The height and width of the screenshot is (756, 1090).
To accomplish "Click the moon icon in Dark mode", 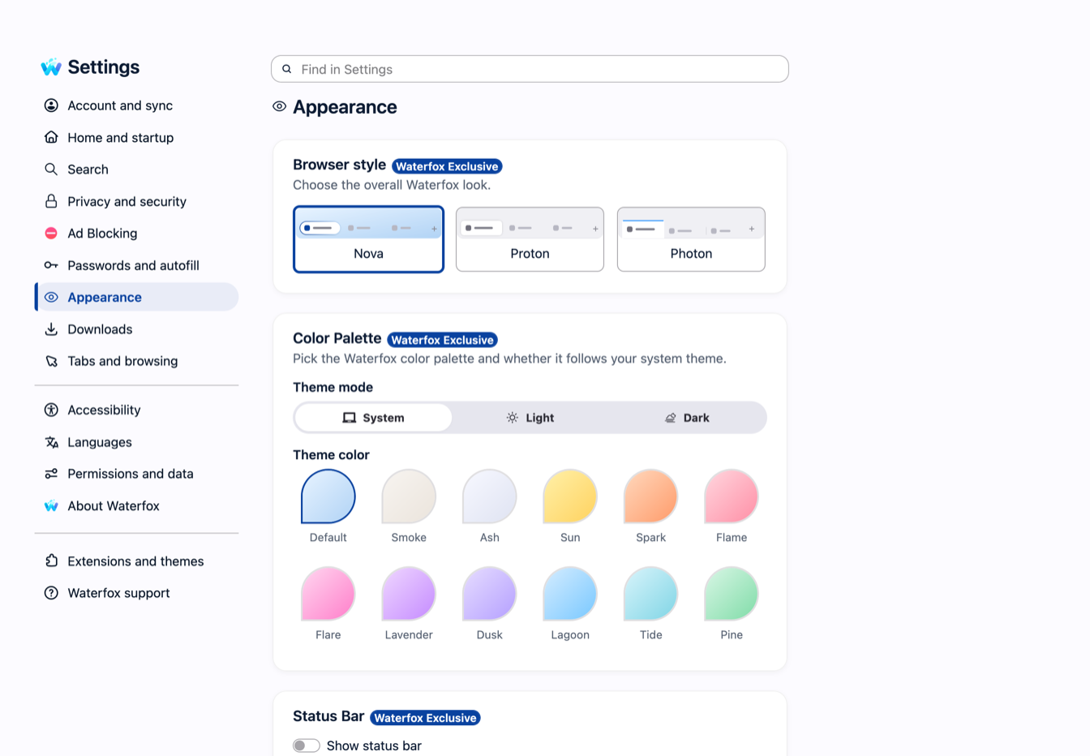I will point(671,418).
